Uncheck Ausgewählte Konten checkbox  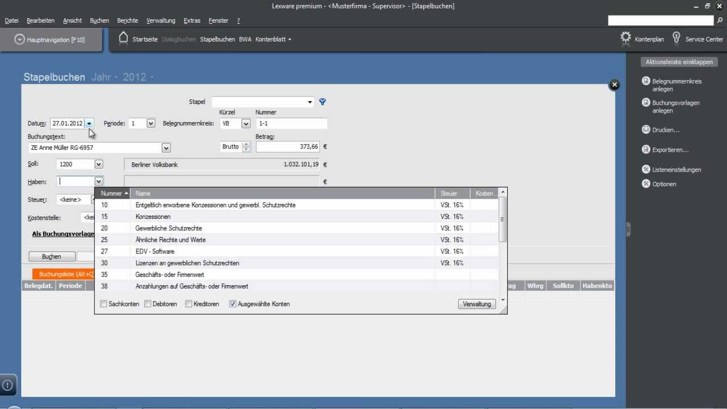click(x=232, y=304)
